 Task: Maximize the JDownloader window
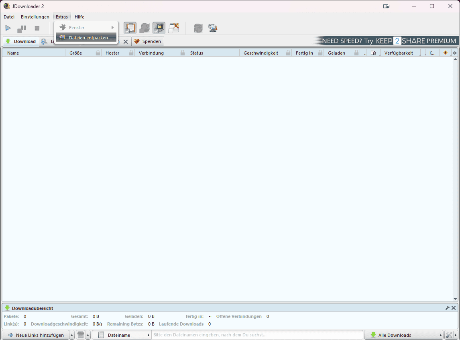coord(432,6)
